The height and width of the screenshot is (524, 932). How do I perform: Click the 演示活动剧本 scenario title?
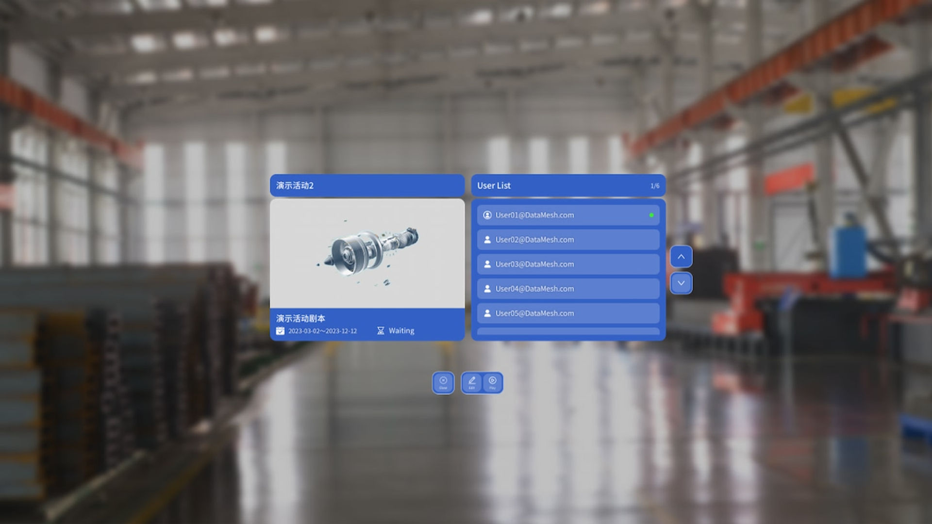tap(300, 318)
